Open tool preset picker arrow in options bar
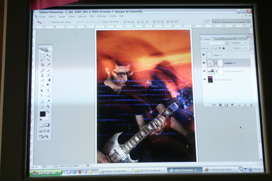 coord(44,22)
